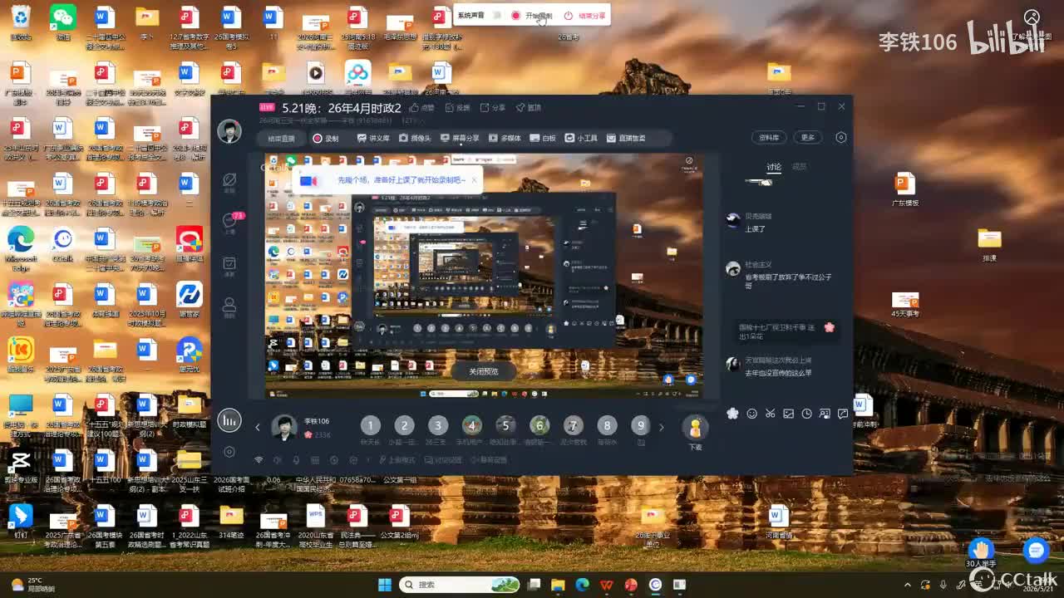Image resolution: width=1064 pixels, height=598 pixels.
Task: Open 讨论设置 settings in bottom row
Action: 445,460
